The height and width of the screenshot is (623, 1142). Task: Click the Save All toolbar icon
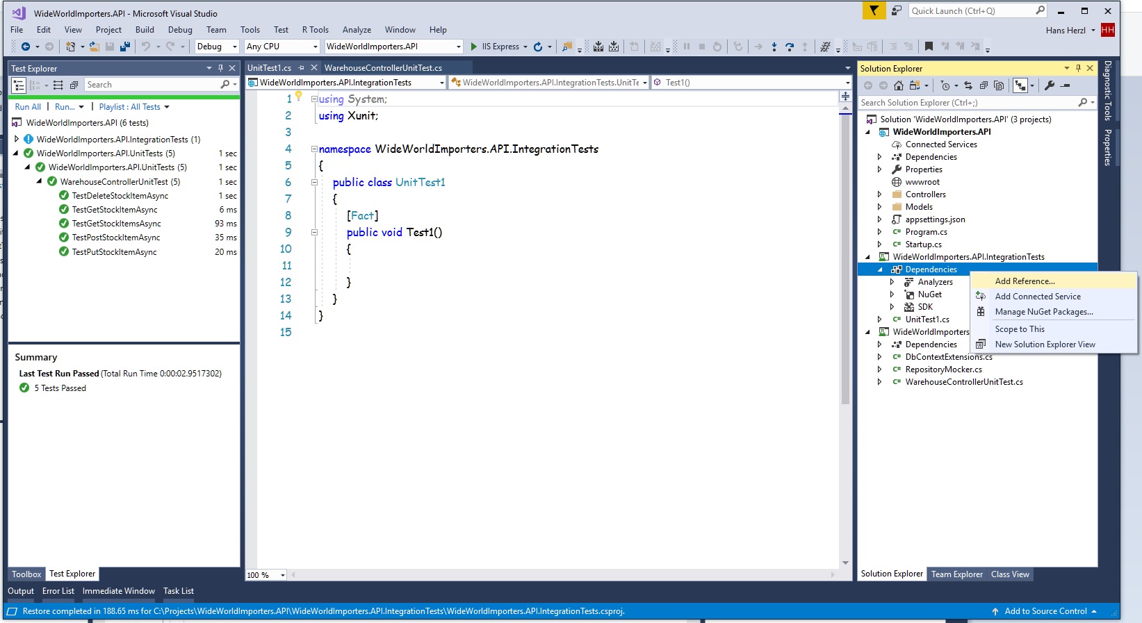point(125,47)
